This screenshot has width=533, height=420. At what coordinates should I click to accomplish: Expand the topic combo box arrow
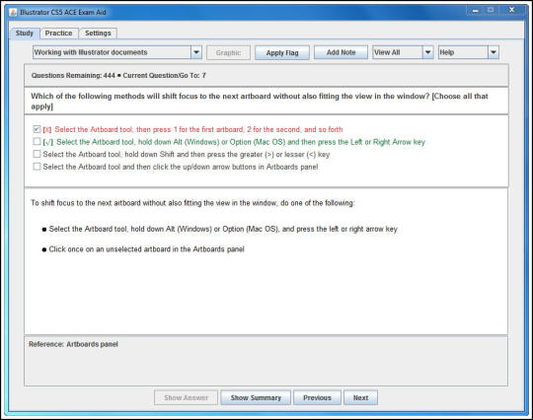tap(196, 52)
